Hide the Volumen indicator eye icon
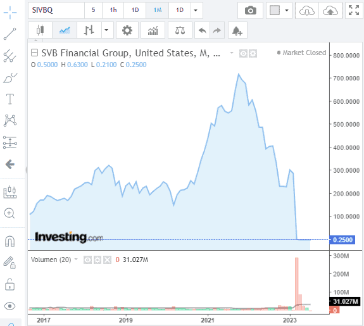364x326 pixels. (x=87, y=260)
